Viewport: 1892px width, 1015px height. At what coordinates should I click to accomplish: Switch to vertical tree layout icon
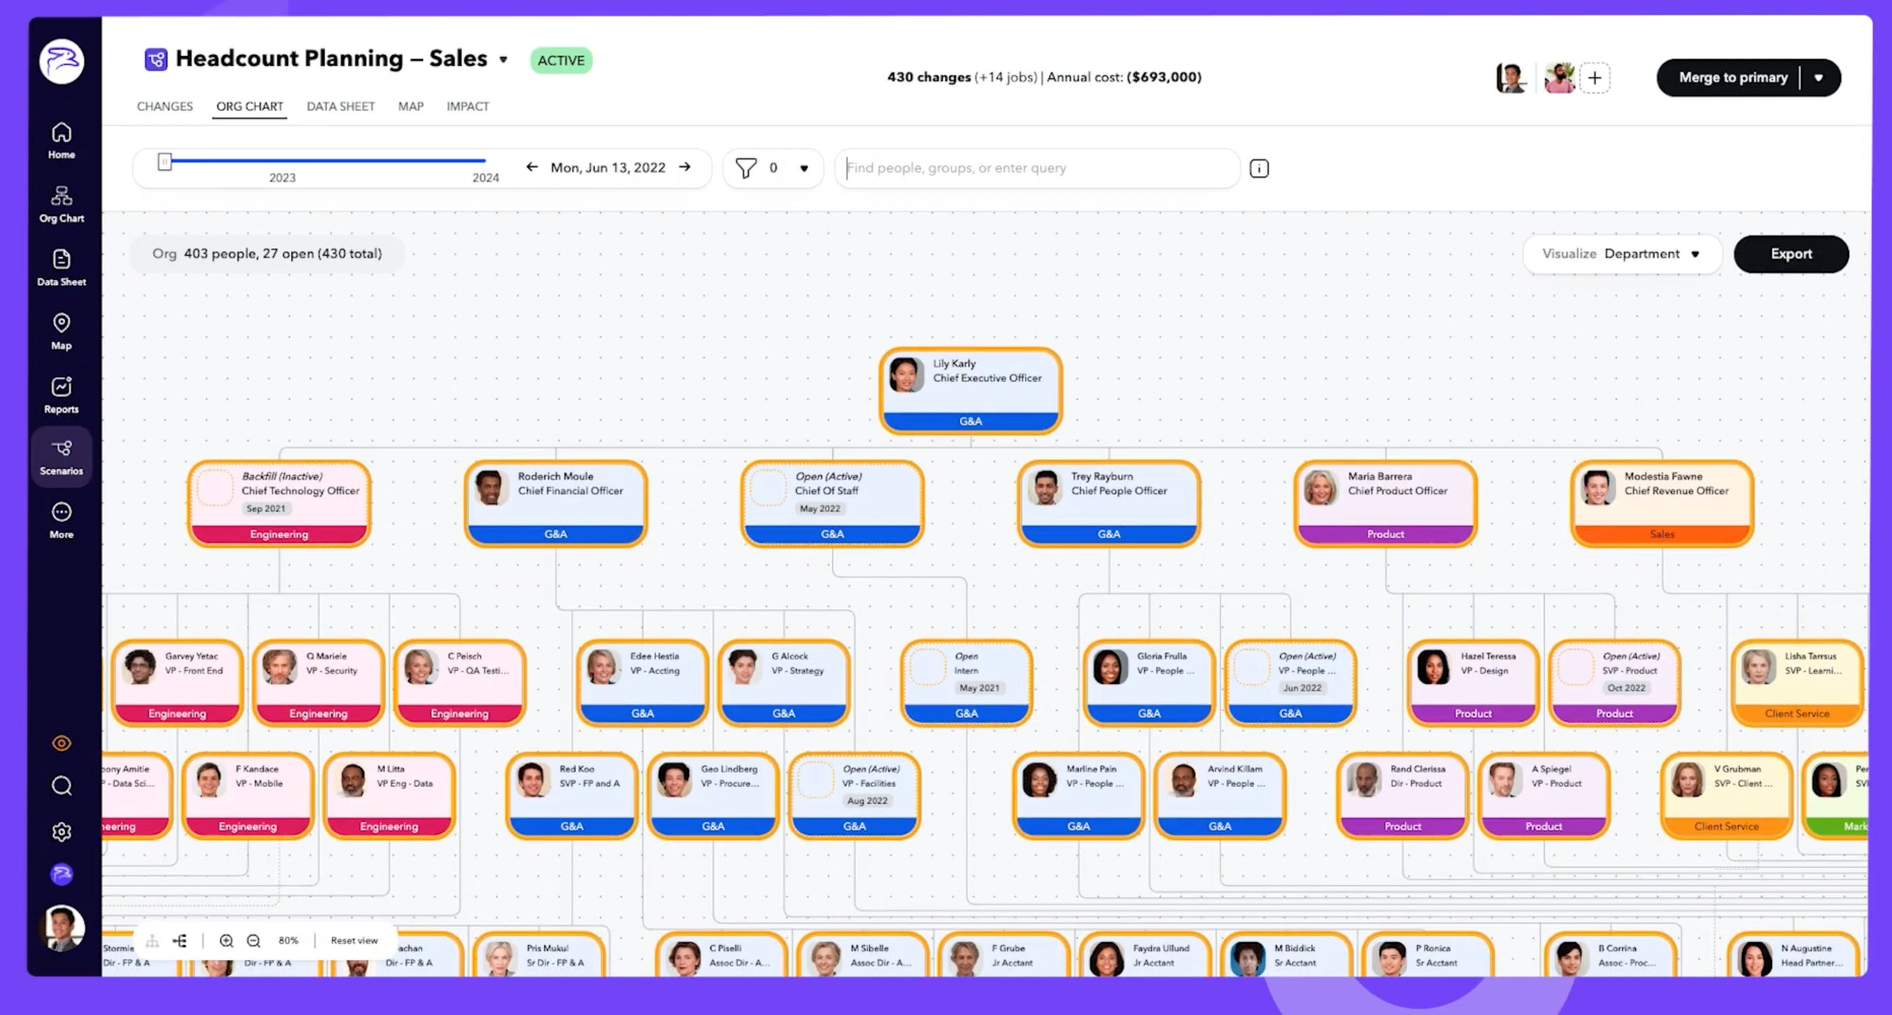point(152,941)
